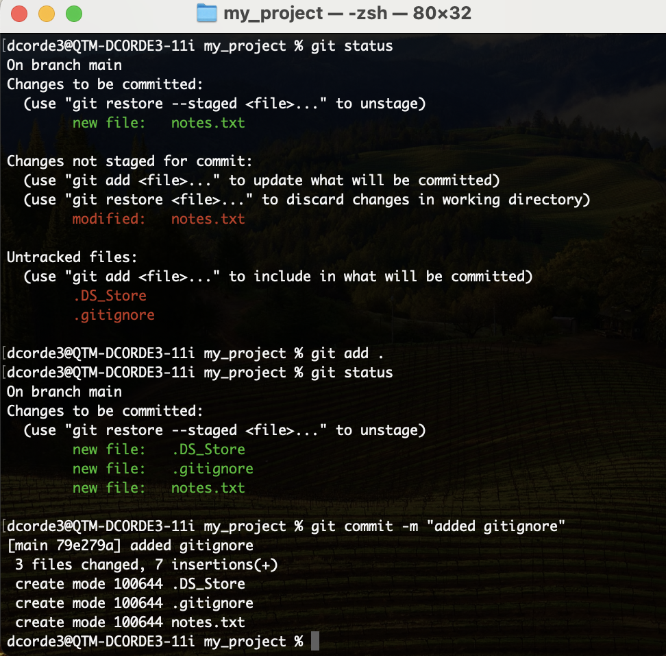Click the 'git add .' command text

point(347,353)
